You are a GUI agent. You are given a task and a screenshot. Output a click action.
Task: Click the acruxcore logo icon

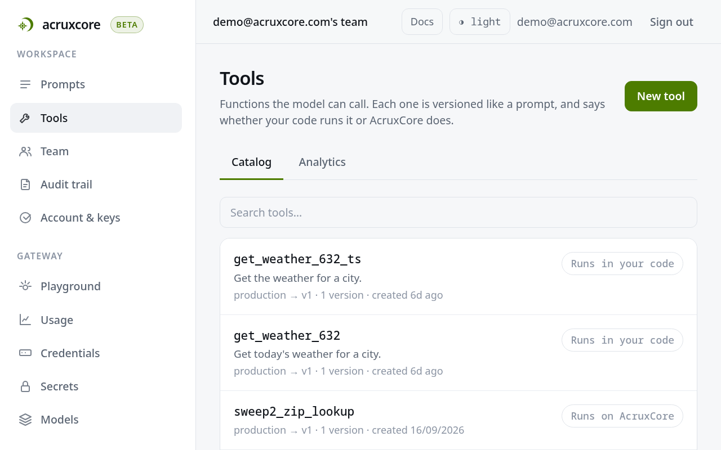click(x=25, y=25)
